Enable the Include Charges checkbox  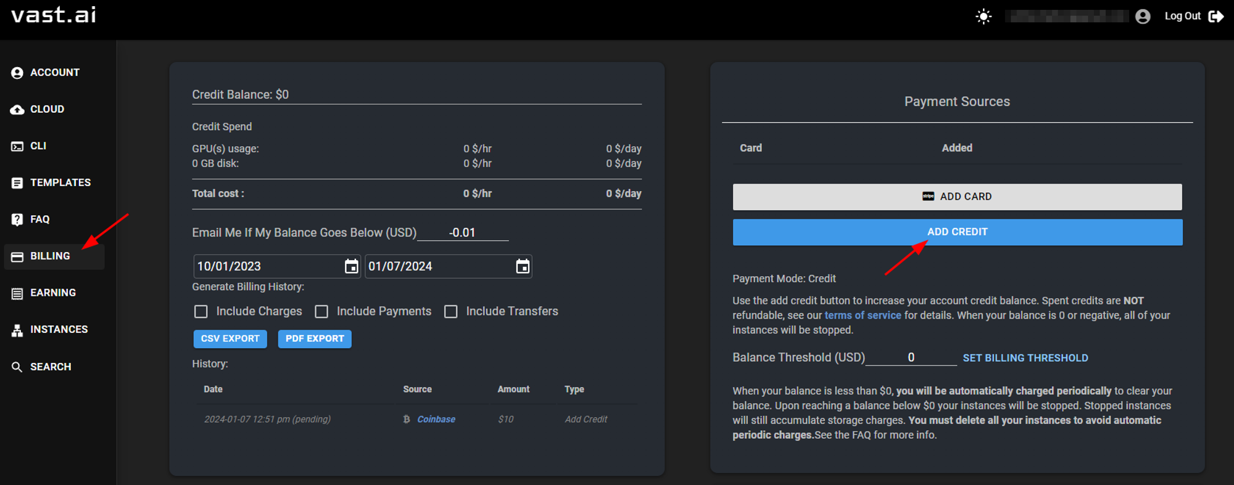pos(201,312)
